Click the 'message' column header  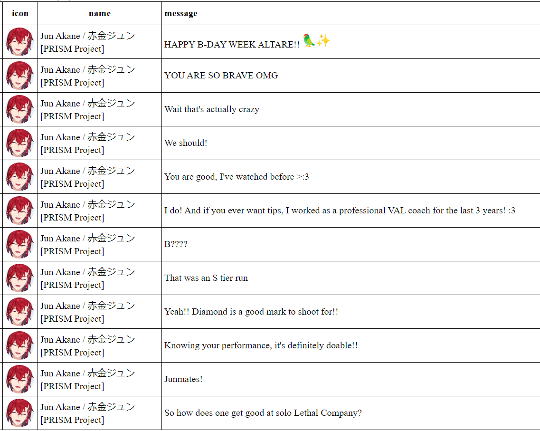click(x=181, y=13)
